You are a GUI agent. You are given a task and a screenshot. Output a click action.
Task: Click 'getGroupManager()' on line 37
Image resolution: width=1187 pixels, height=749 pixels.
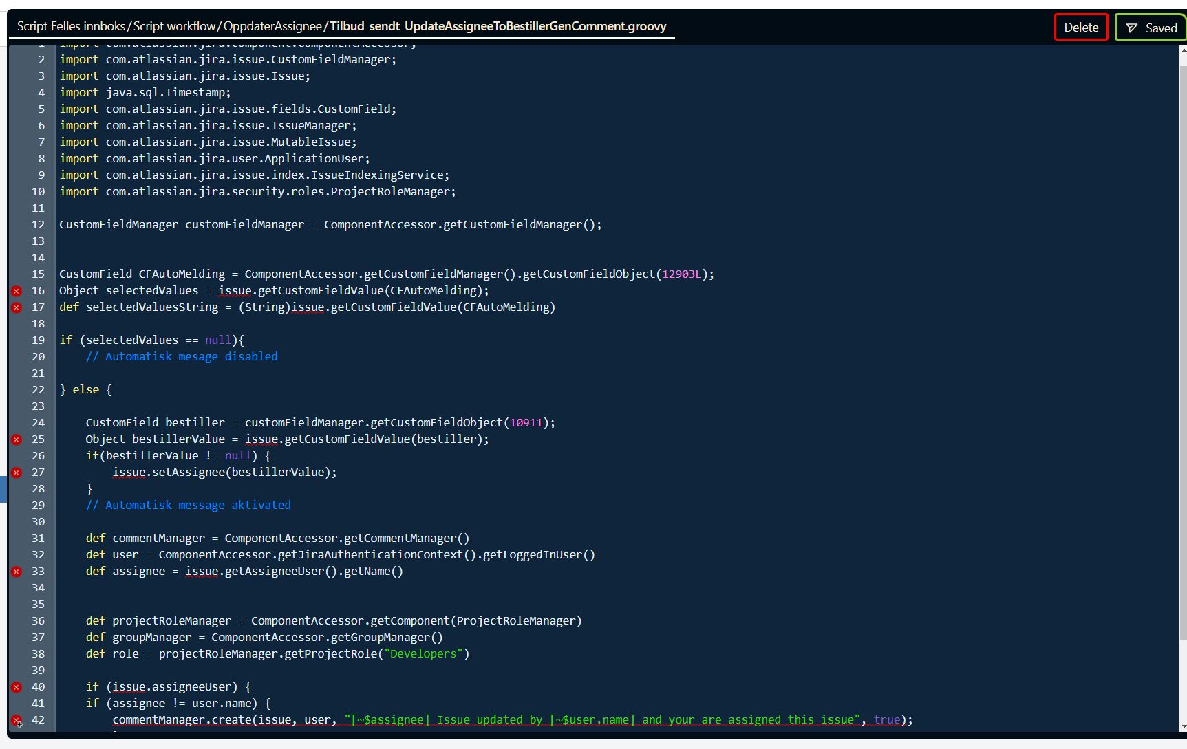coord(387,638)
